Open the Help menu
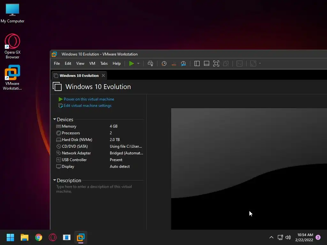Image resolution: width=327 pixels, height=245 pixels. 117,63
